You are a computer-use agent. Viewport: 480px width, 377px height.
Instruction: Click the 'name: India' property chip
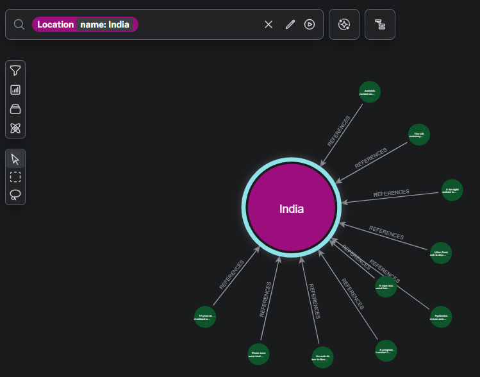coord(104,24)
